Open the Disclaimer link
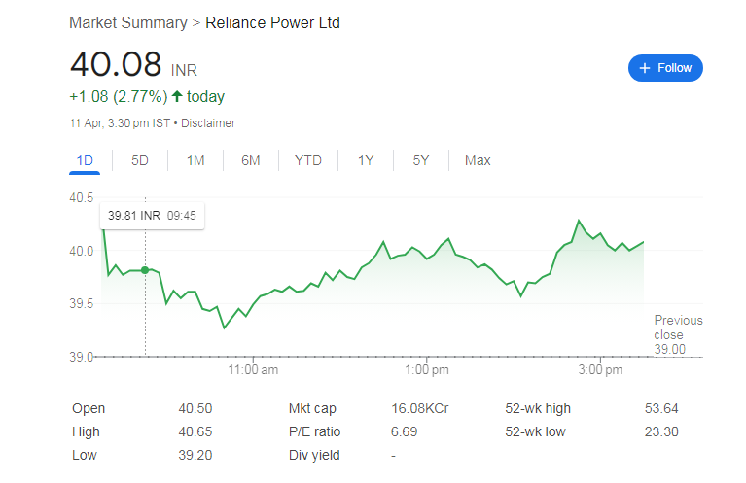Viewport: 746px width, 483px height. pyautogui.click(x=208, y=123)
